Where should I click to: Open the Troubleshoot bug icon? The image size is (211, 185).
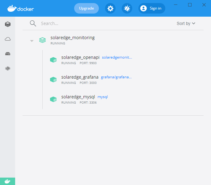click(127, 8)
